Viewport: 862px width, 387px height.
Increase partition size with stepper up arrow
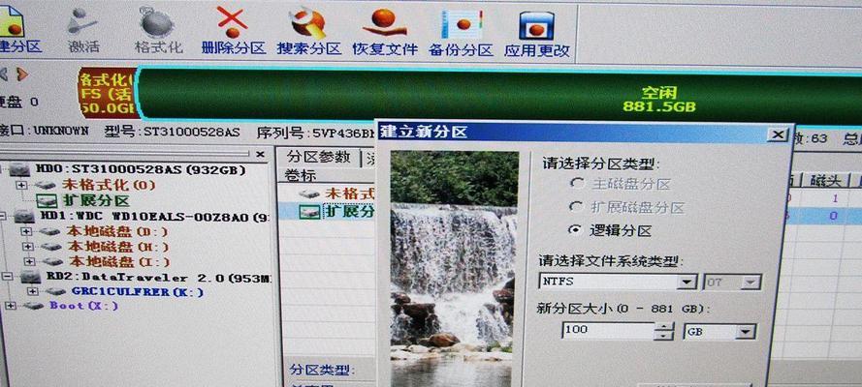pos(665,326)
